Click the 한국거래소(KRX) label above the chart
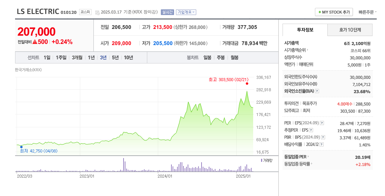The width and height of the screenshot is (385, 196). (28, 70)
